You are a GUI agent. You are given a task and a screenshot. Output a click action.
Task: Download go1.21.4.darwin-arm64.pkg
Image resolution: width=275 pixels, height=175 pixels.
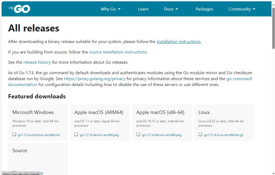99,135
